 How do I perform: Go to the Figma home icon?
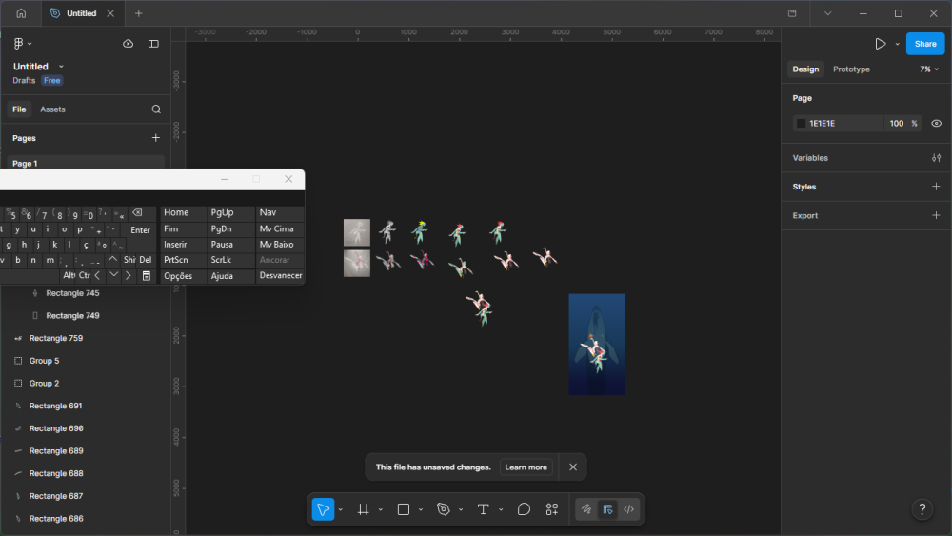click(x=21, y=12)
